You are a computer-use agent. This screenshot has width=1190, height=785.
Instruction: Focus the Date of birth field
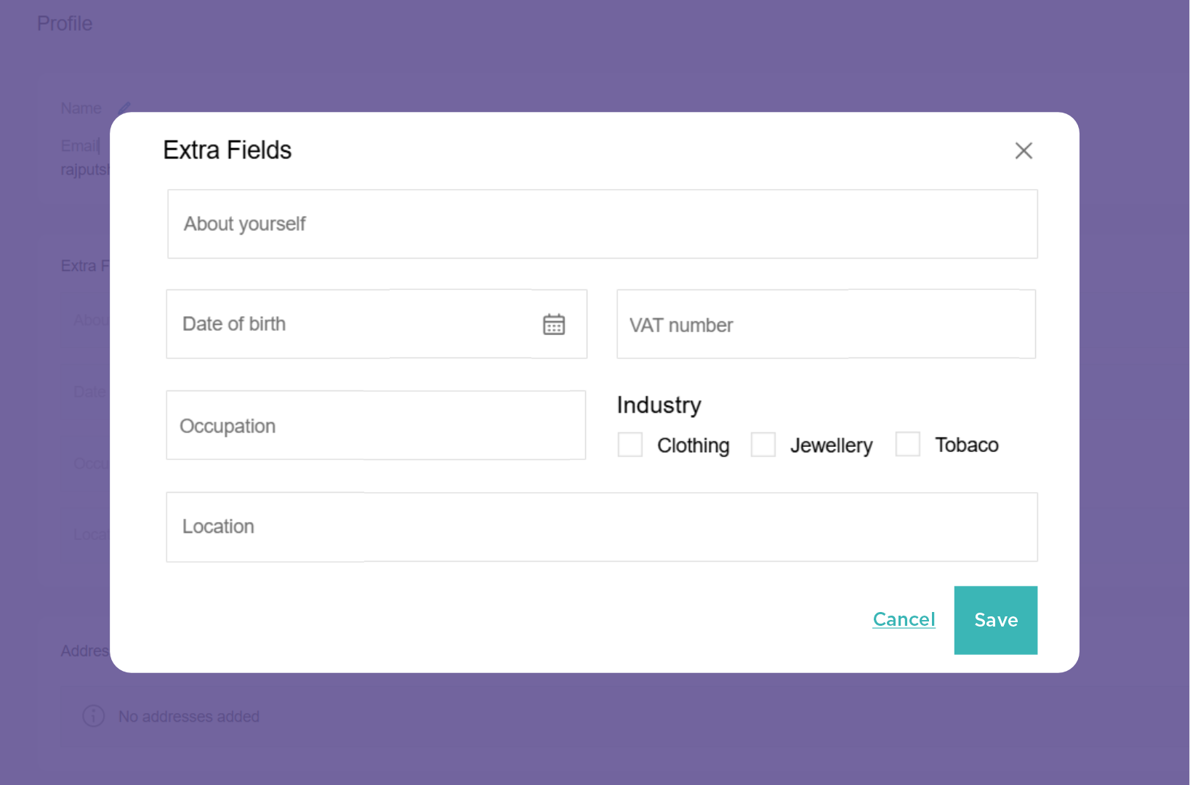coord(377,324)
